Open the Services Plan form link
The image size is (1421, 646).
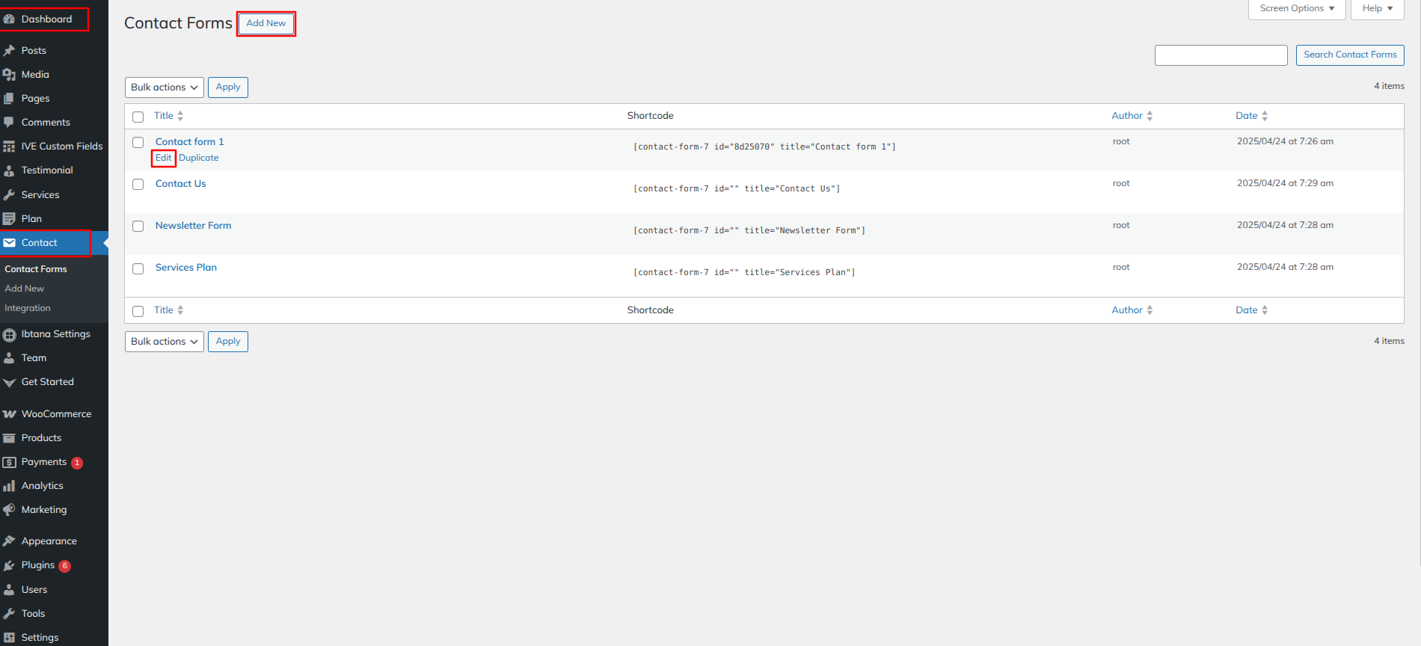[186, 268]
